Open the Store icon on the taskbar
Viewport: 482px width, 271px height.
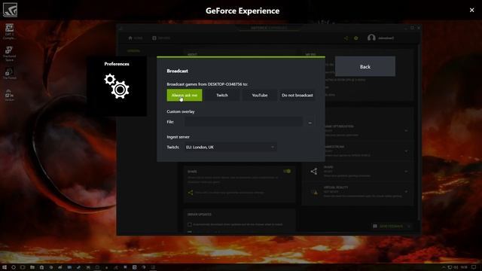[41, 267]
